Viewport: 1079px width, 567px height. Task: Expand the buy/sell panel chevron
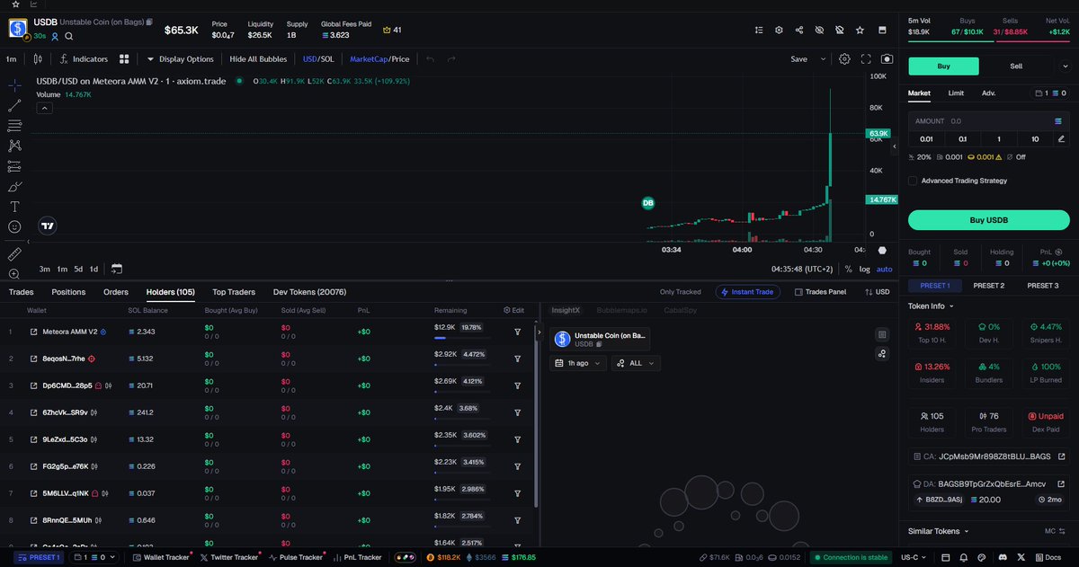tap(1064, 66)
